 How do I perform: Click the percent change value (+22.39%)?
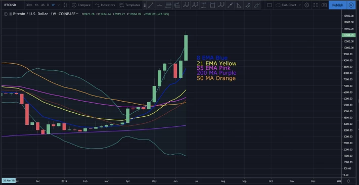(x=162, y=14)
